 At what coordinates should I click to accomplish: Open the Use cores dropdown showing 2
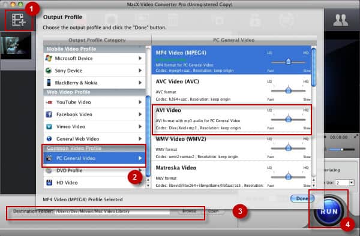pyautogui.click(x=344, y=183)
